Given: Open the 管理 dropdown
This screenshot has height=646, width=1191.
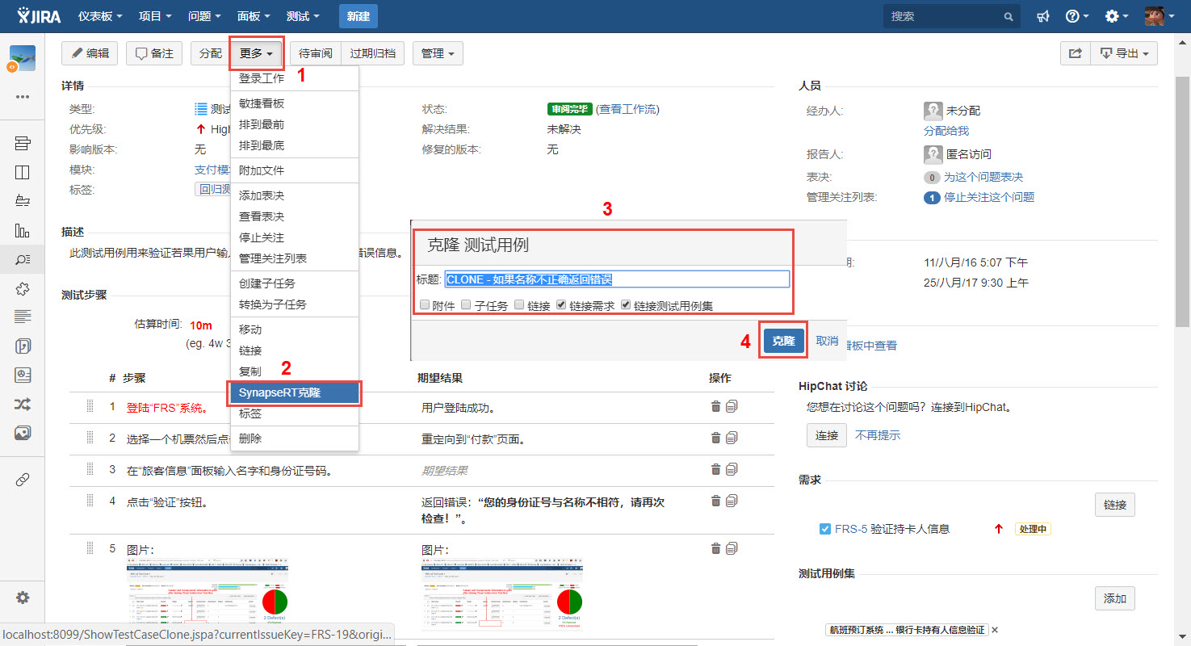Looking at the screenshot, I should tap(437, 53).
